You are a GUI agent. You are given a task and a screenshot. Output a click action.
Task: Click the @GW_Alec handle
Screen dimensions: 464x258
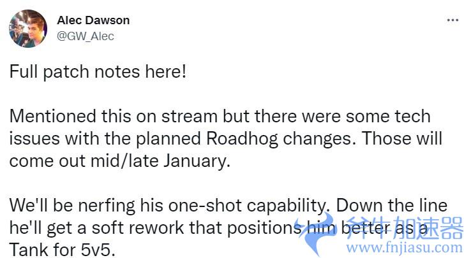[x=86, y=36]
